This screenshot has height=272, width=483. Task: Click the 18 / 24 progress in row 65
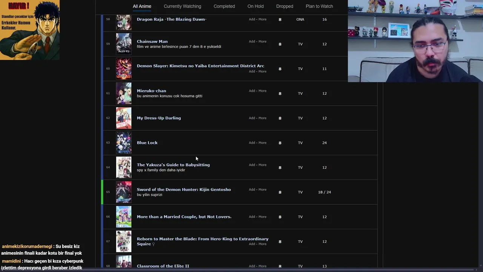(x=325, y=192)
